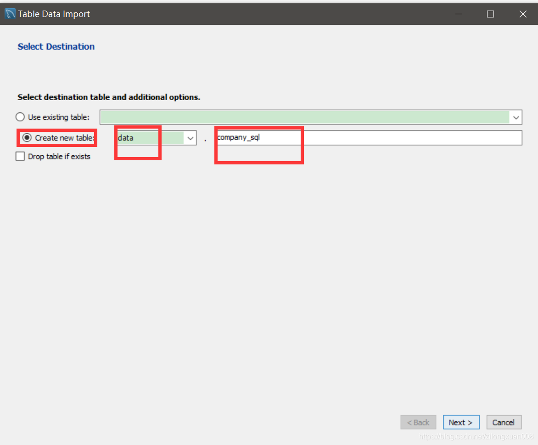The image size is (538, 445).
Task: Open the dropdown arrow beside the schema field
Action: click(190, 137)
